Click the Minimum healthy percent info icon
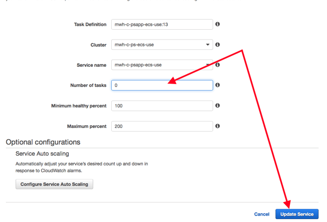The height and width of the screenshot is (222, 327). point(218,105)
